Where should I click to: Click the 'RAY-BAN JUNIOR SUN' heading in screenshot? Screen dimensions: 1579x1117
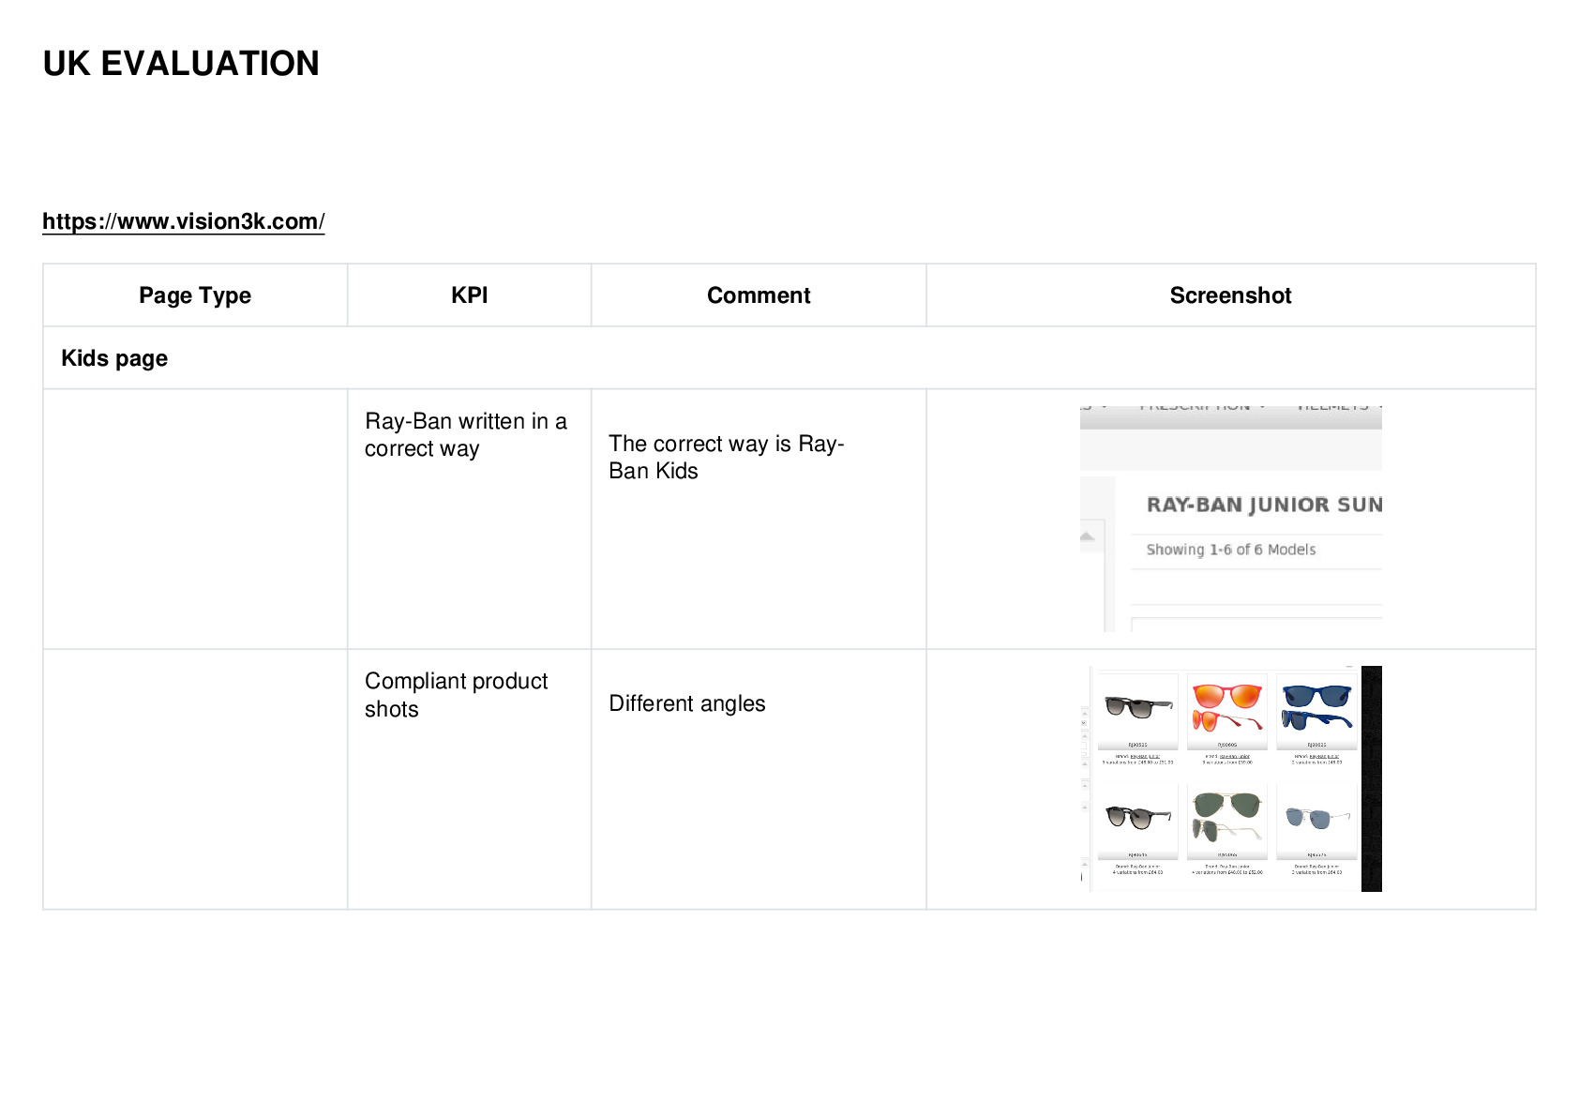coord(1264,505)
